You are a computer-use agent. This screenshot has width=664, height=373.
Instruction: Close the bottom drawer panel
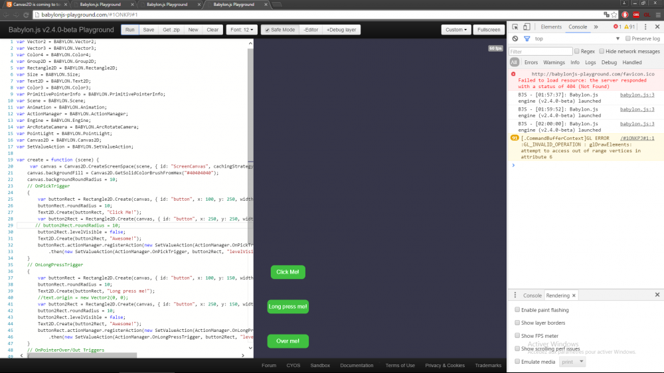click(657, 294)
